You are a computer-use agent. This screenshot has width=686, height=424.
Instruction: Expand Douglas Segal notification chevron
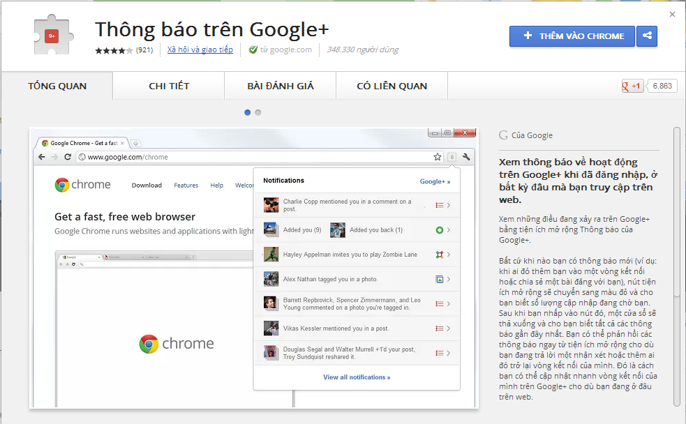click(449, 353)
